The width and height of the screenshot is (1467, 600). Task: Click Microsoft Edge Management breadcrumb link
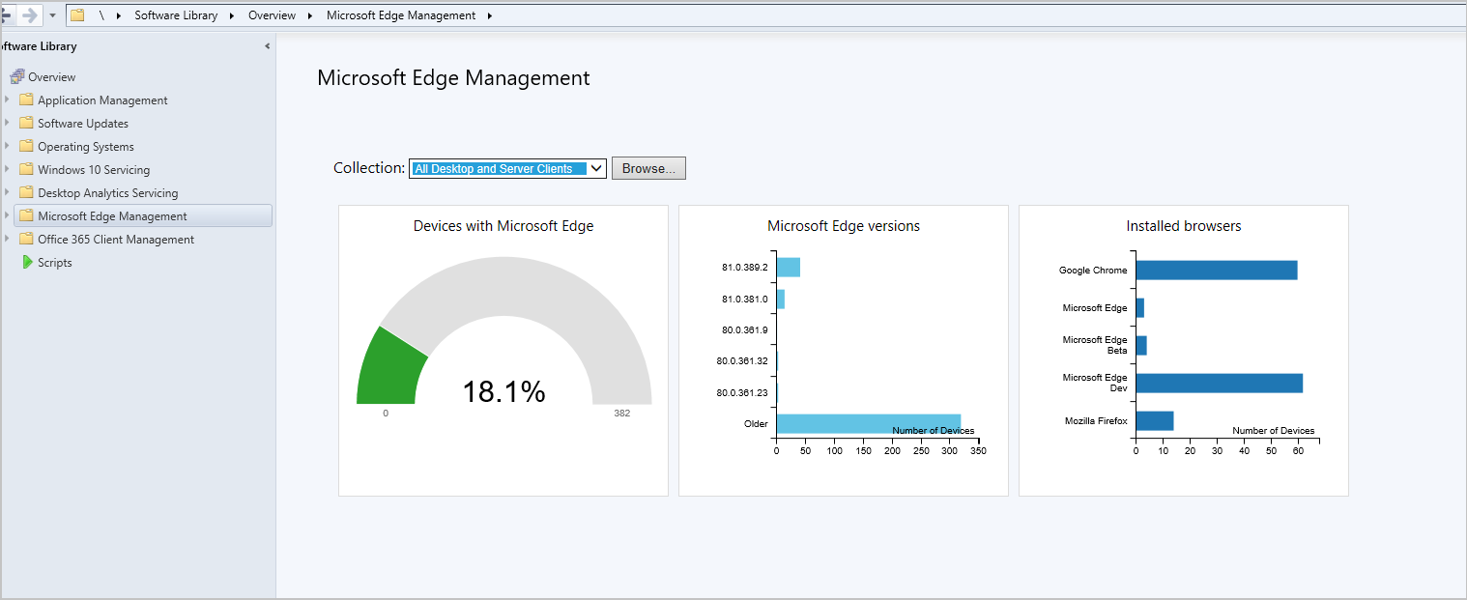point(400,14)
